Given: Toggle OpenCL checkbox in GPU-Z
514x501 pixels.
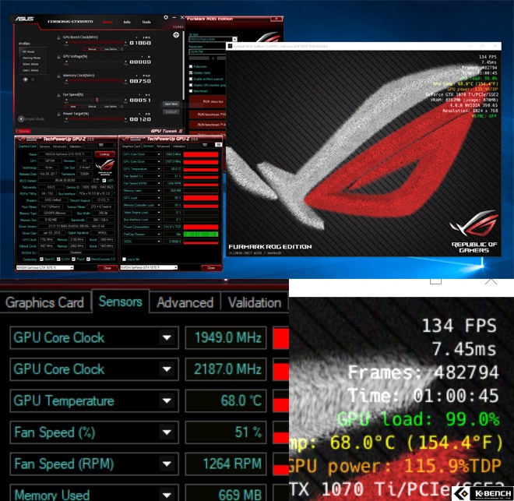Looking at the screenshot, I should [41, 259].
